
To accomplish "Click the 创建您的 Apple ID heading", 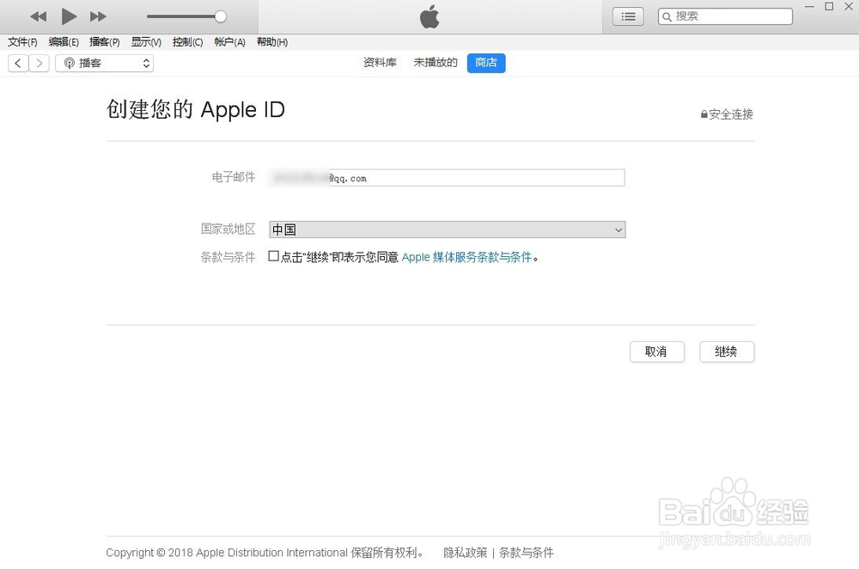I will click(196, 110).
